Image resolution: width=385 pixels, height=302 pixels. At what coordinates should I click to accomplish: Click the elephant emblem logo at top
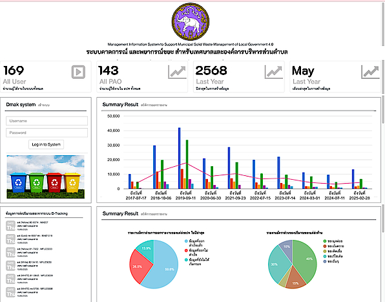(191, 21)
